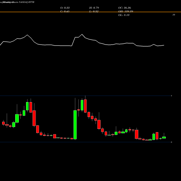Click the OH: 139.39 percentage reading

pyautogui.click(x=126, y=11)
